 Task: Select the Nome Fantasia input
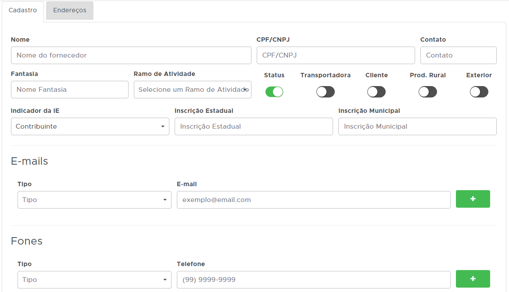coord(69,90)
